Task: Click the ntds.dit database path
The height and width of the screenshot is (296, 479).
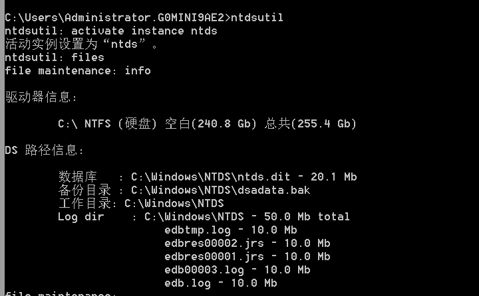Action: (x=243, y=177)
